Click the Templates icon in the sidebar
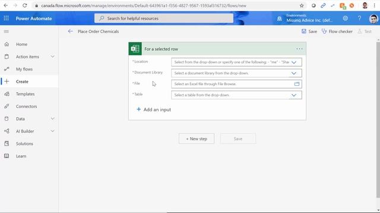 coord(7,94)
